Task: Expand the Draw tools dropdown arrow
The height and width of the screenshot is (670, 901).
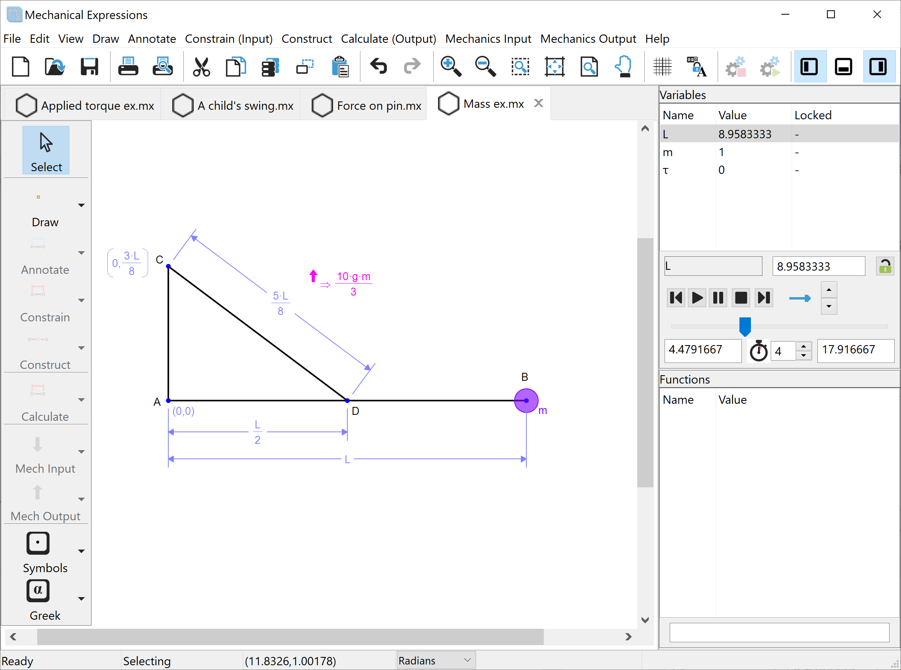Action: tap(81, 206)
